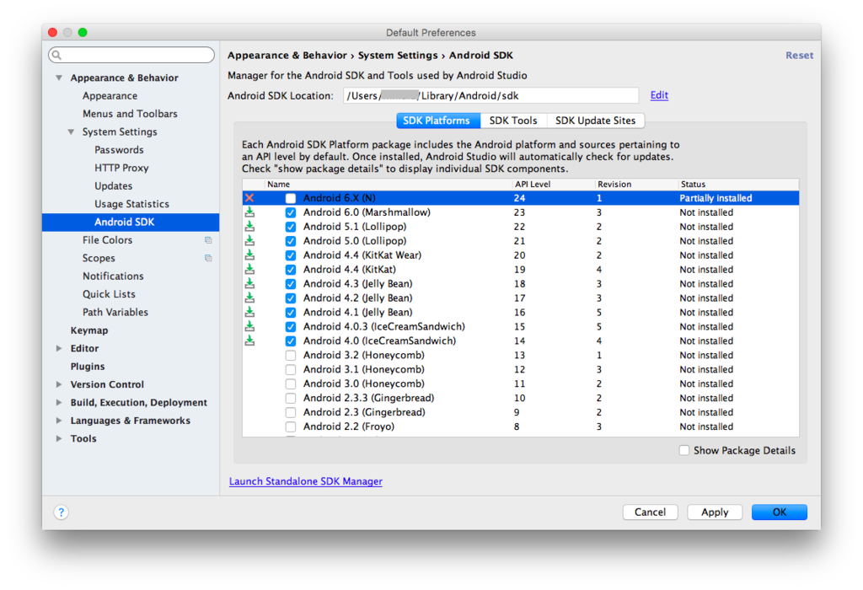Open Updates settings page

pyautogui.click(x=114, y=186)
